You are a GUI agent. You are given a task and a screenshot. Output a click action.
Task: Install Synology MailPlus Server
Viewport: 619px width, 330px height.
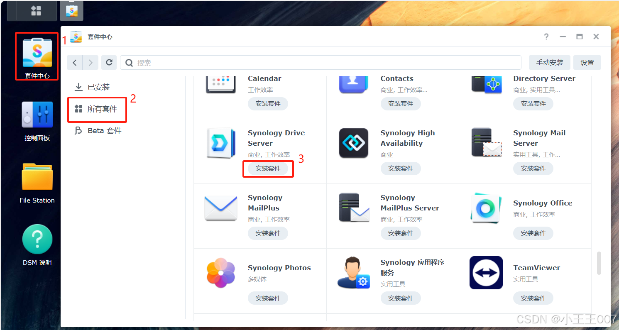tap(401, 233)
